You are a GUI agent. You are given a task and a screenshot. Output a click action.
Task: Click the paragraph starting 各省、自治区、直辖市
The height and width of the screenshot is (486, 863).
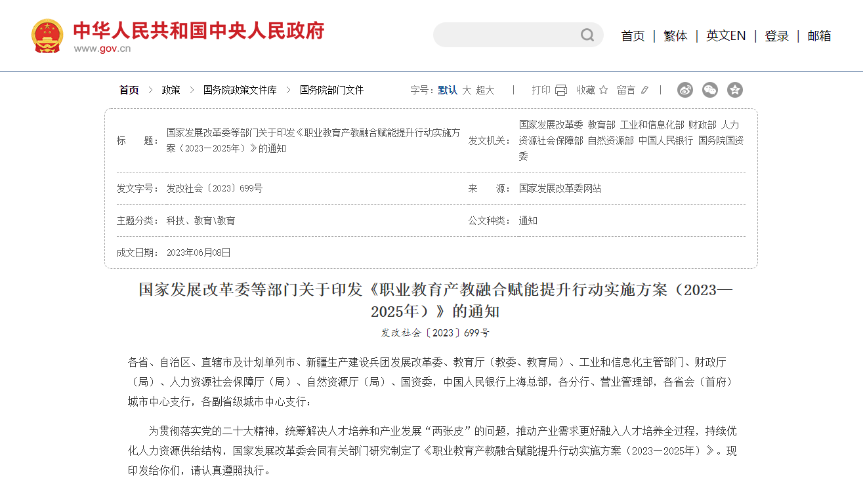point(431,382)
